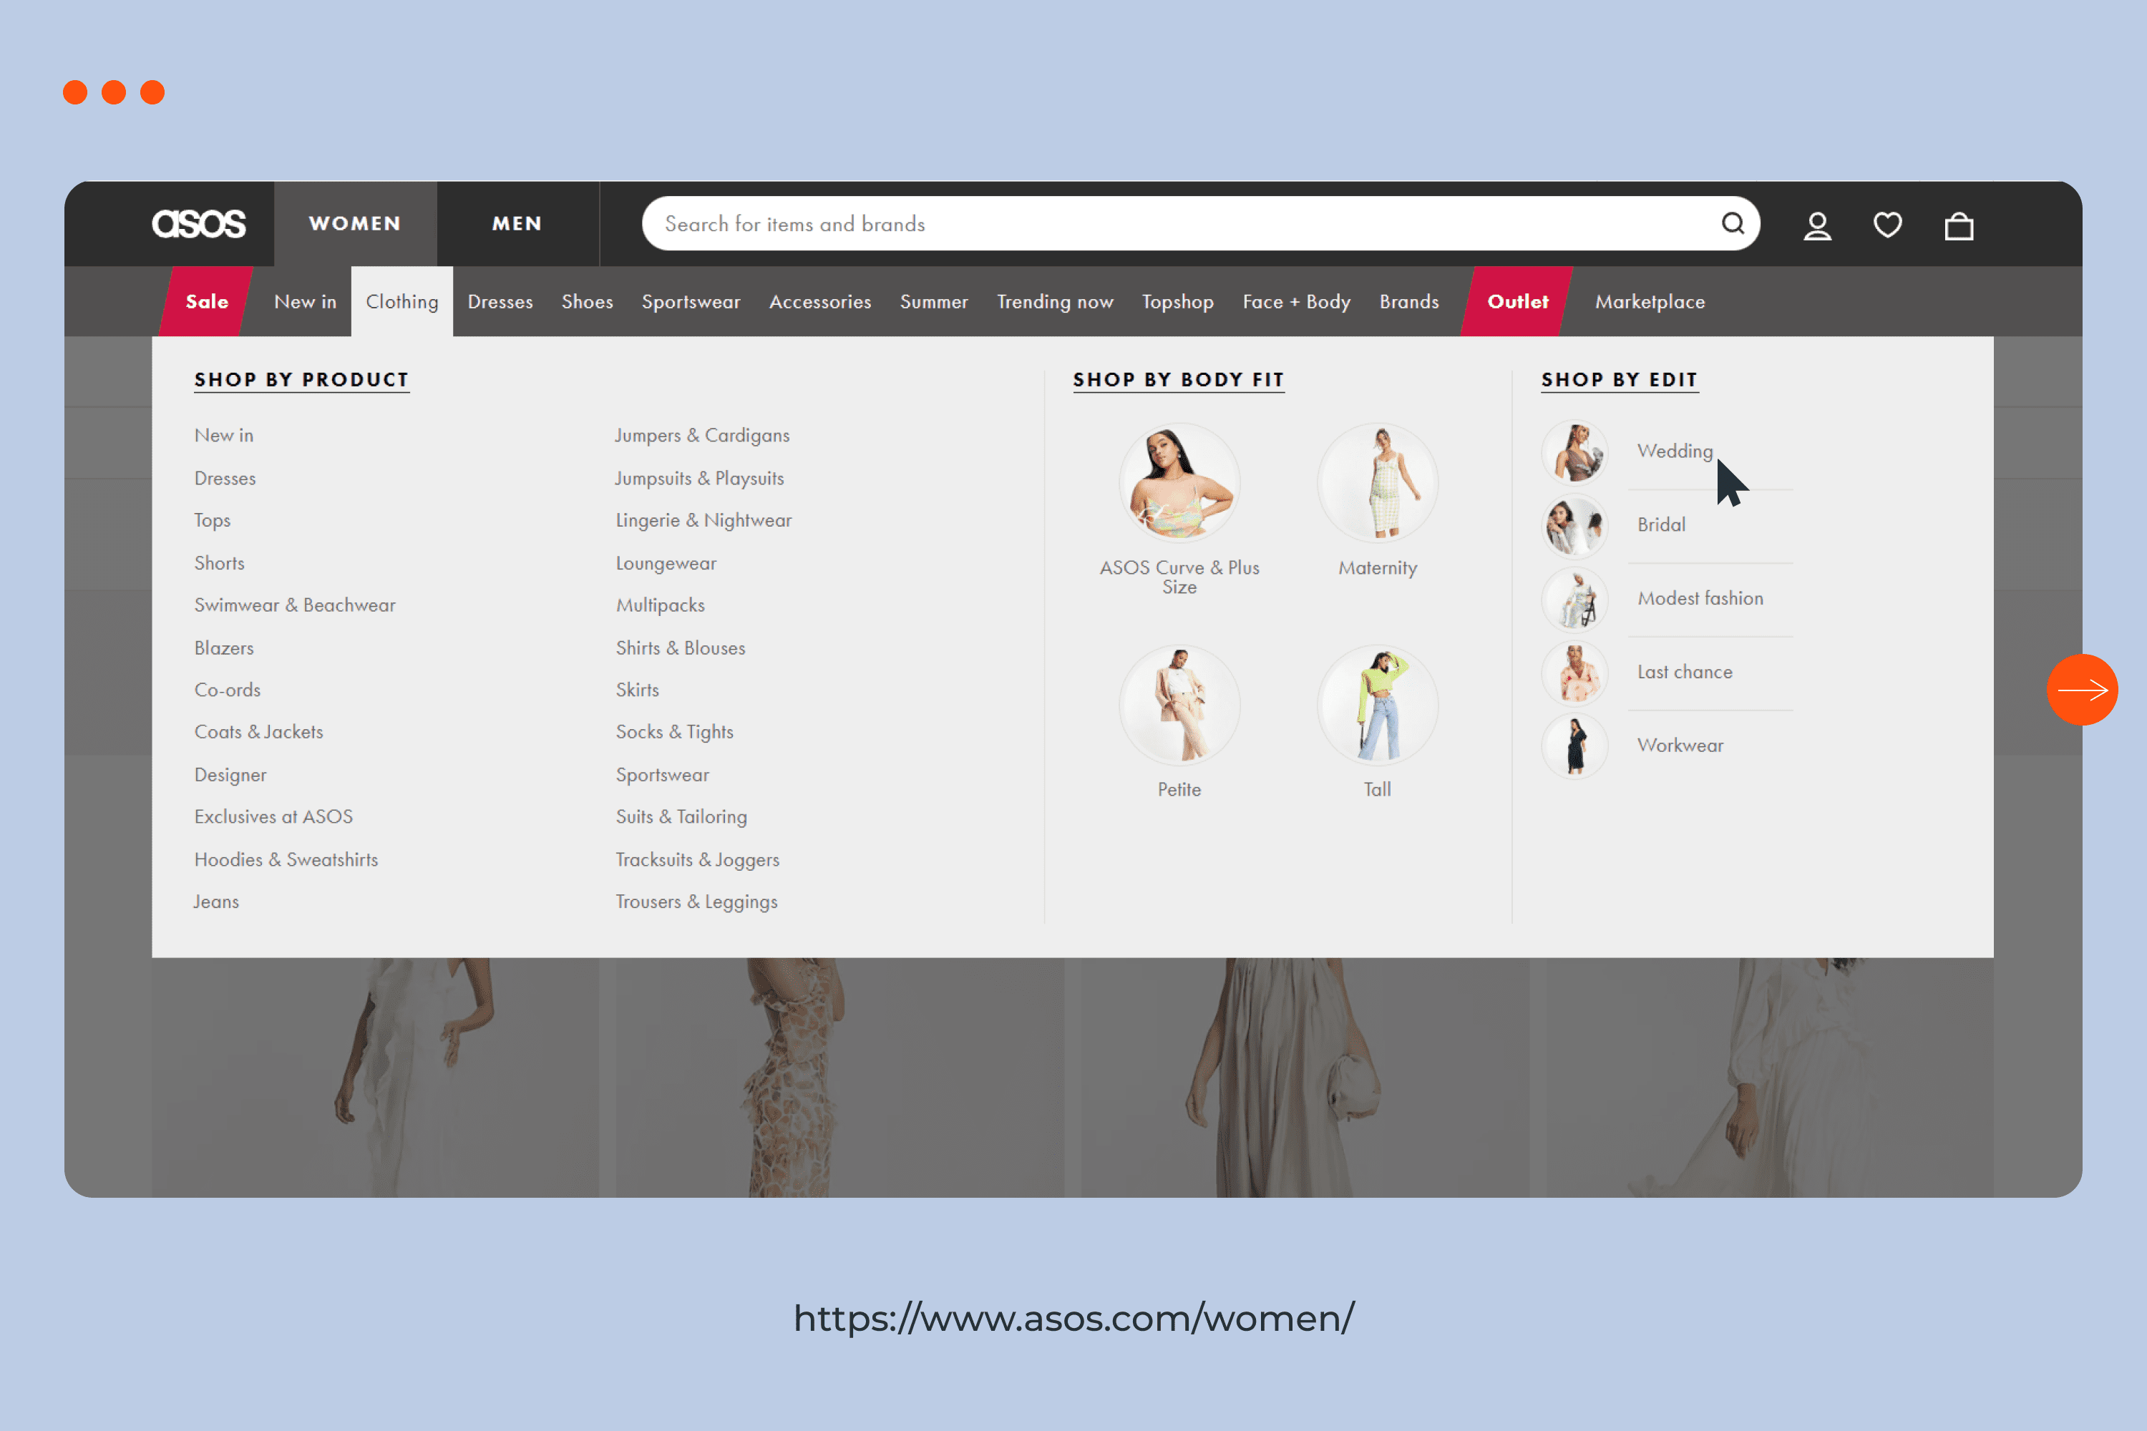The height and width of the screenshot is (1431, 2147).
Task: Select the Workwear text link
Action: (x=1680, y=746)
